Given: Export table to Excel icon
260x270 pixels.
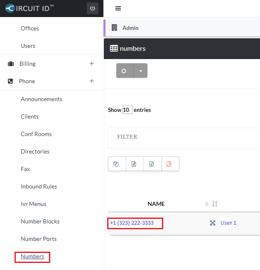Looking at the screenshot, I should point(152,164).
